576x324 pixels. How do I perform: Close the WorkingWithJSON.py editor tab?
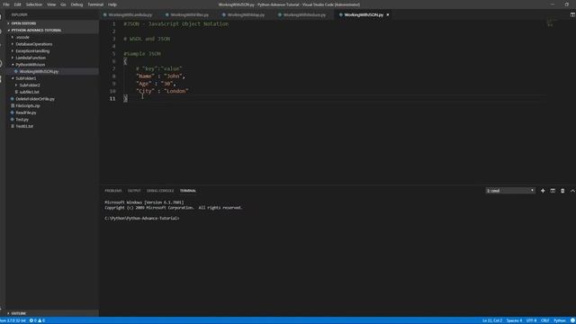click(388, 14)
